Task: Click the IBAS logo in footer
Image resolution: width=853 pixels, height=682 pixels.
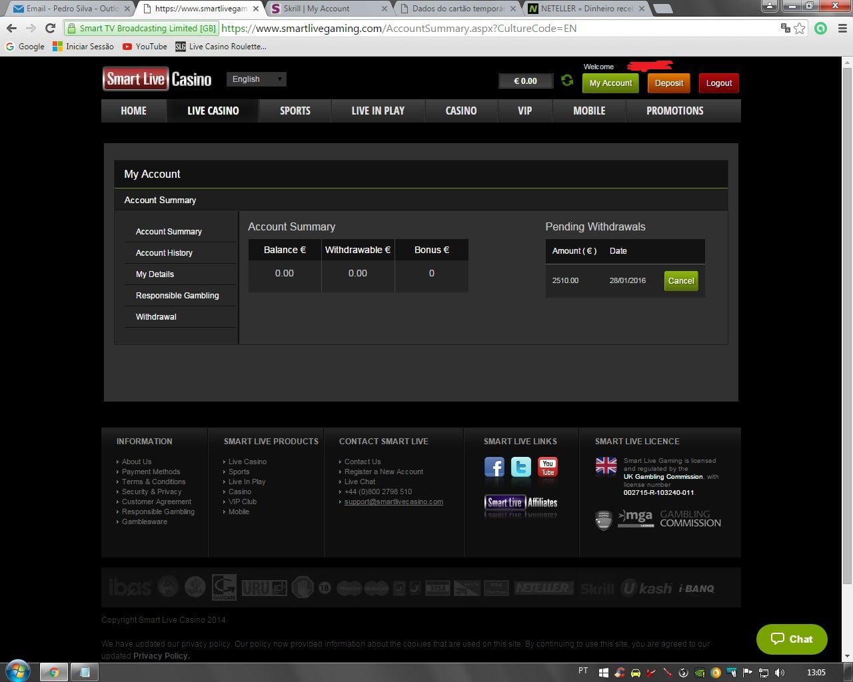Action: 130,587
